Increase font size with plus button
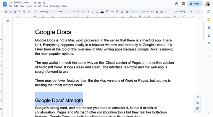 pos(83,11)
